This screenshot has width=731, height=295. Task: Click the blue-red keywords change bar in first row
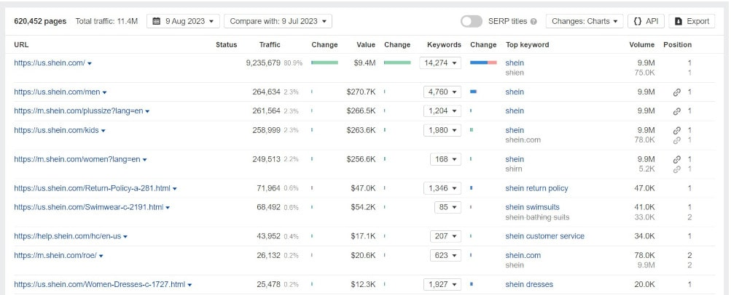point(483,62)
